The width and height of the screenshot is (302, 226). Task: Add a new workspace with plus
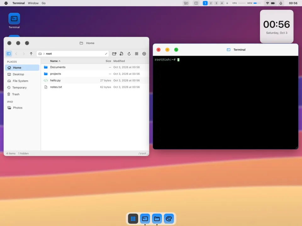pyautogui.click(x=227, y=3)
